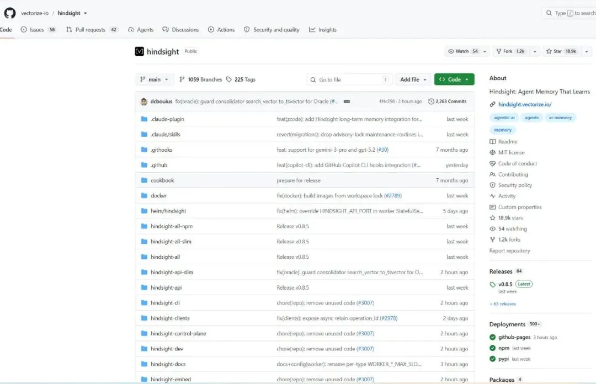Open 1059 Branches list
This screenshot has height=384, width=596.
[201, 79]
